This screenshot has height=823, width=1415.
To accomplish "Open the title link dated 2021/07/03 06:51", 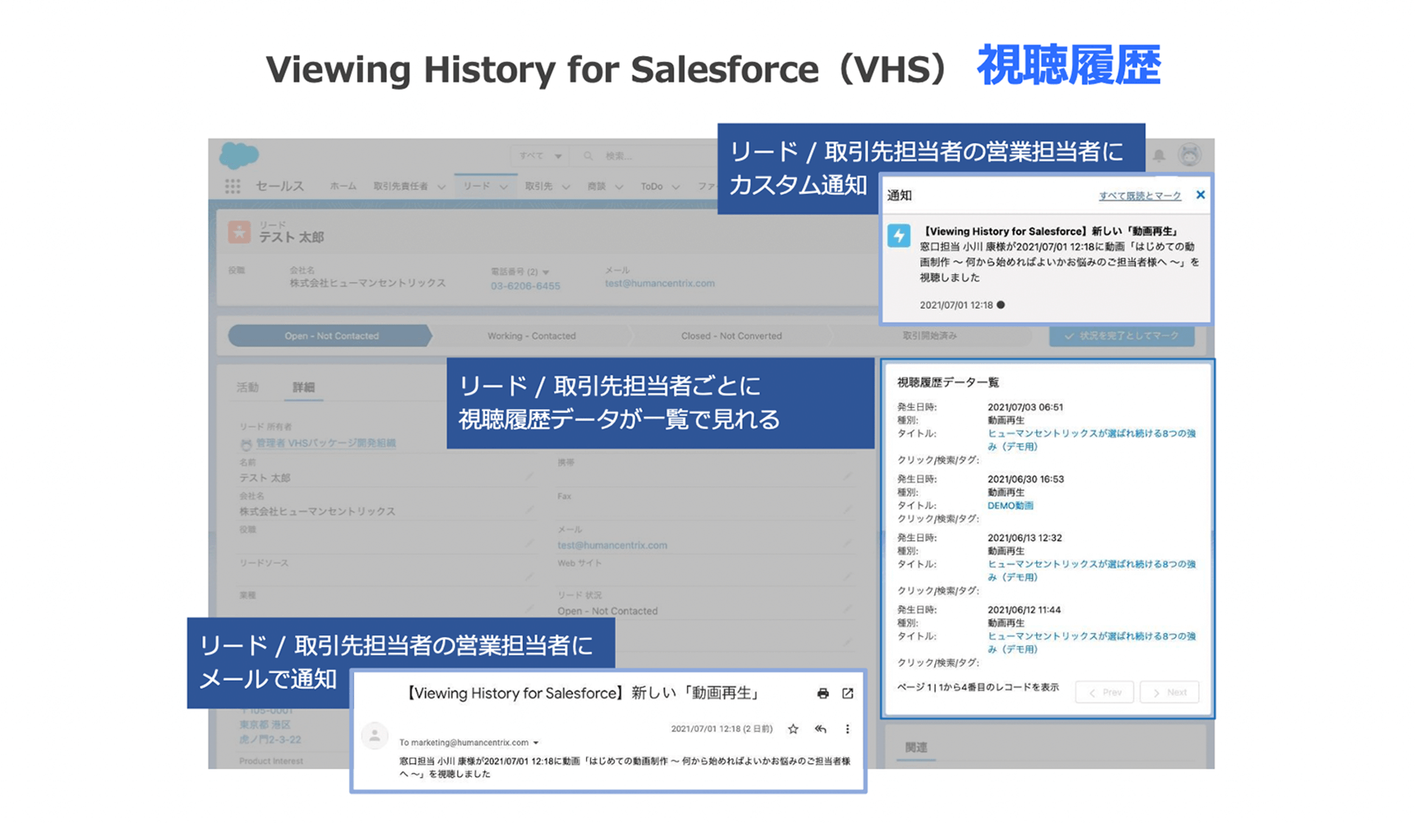I will coord(1091,440).
